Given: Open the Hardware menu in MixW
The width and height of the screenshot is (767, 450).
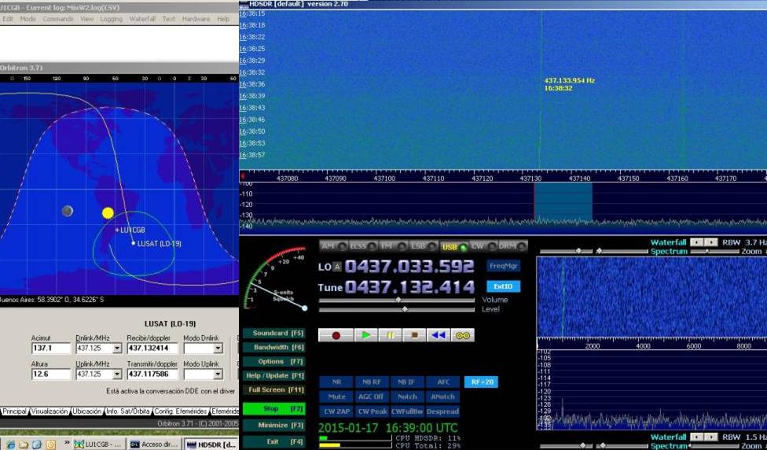Looking at the screenshot, I should 196,19.
